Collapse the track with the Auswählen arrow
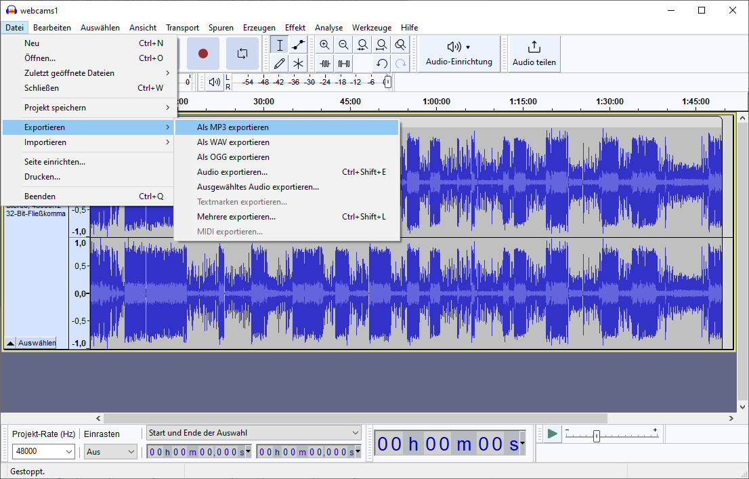Screen dimensions: 749x479 tap(9, 343)
